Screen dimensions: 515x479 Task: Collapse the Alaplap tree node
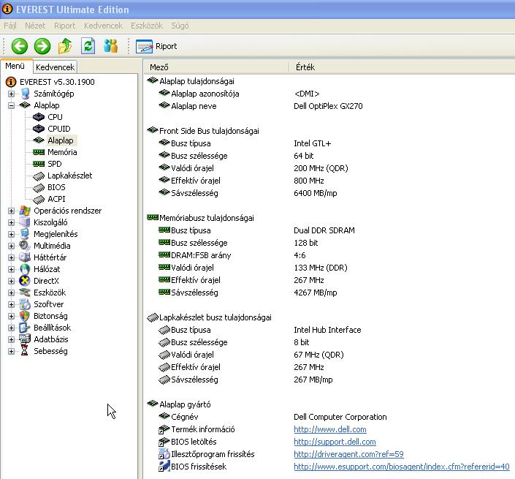point(11,105)
